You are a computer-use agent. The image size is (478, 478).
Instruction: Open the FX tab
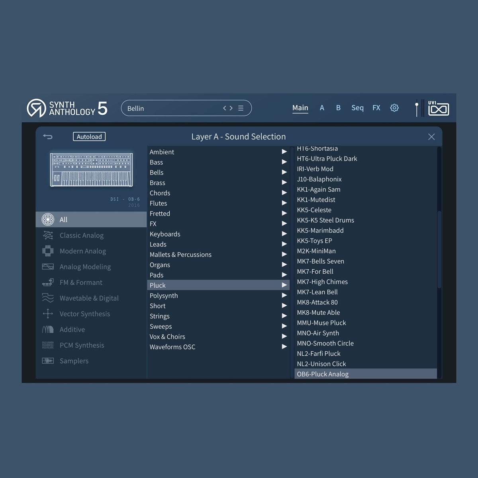pyautogui.click(x=376, y=108)
